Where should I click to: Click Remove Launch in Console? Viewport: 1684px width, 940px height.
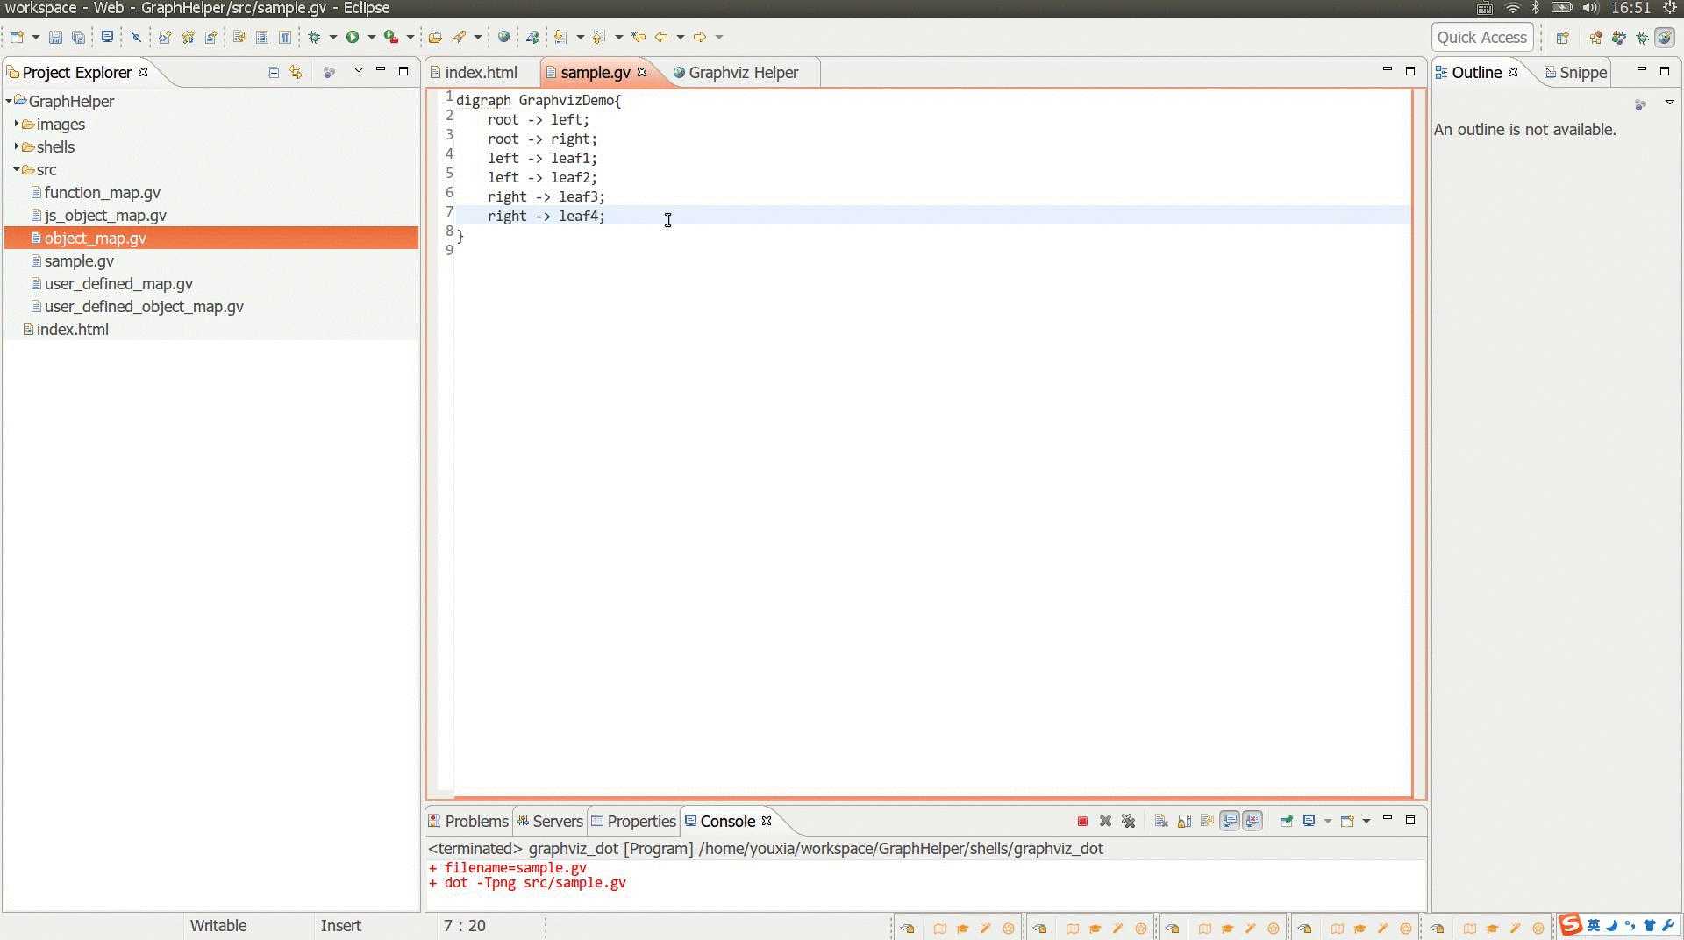coord(1105,821)
